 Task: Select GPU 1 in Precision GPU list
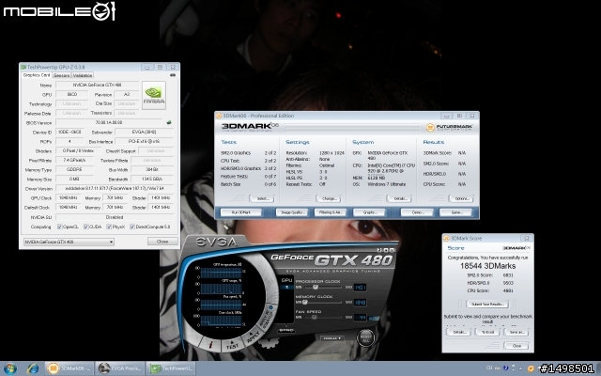286,287
